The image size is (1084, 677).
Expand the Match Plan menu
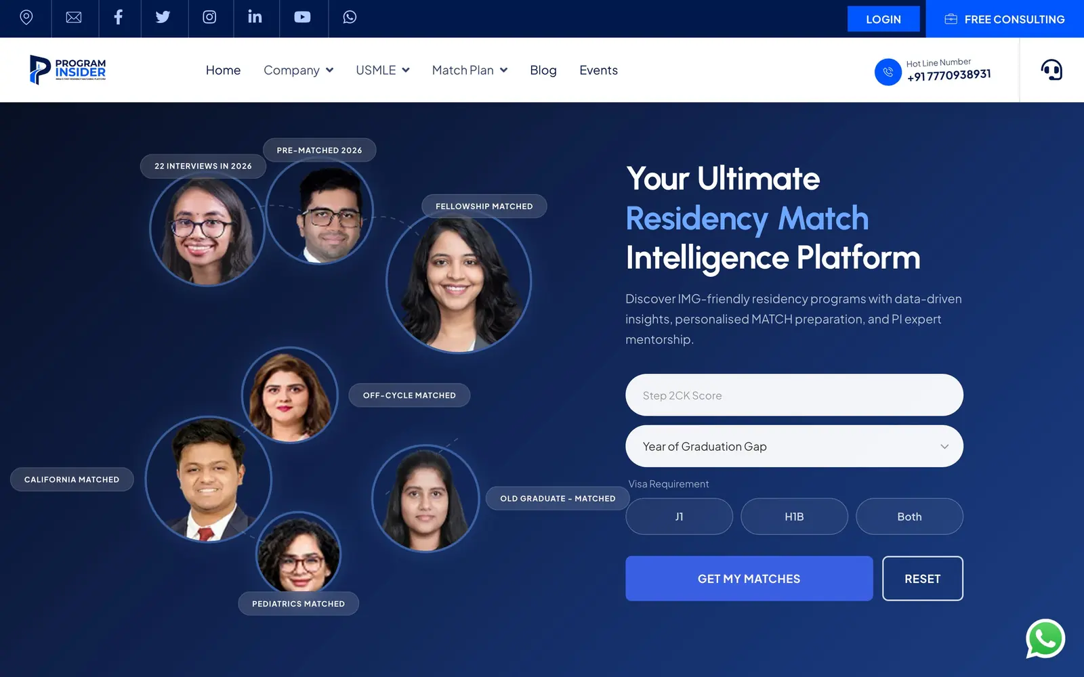(470, 70)
